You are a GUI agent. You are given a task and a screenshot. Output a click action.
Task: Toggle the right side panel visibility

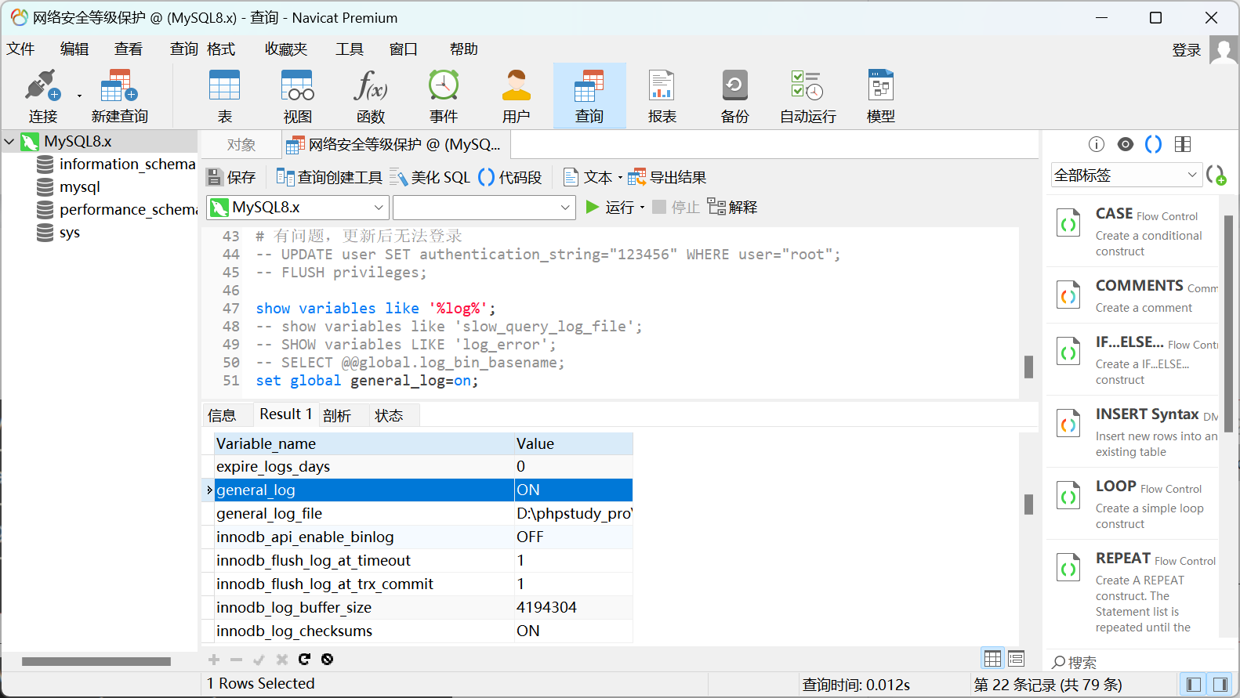click(x=1220, y=685)
